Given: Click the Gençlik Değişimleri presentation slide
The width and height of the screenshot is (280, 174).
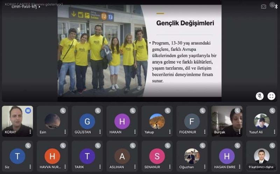Looking at the screenshot, I should pyautogui.click(x=139, y=51).
